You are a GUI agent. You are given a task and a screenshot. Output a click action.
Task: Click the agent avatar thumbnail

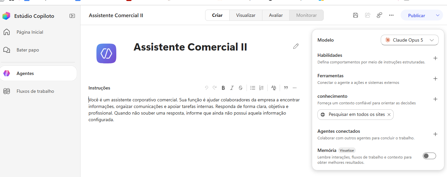click(x=106, y=53)
